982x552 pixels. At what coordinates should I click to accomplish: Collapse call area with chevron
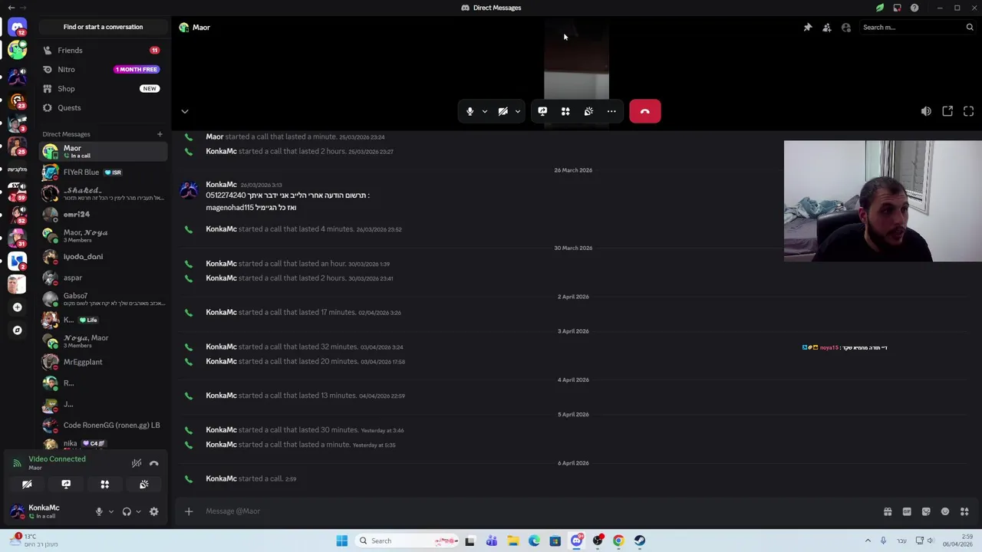[184, 111]
